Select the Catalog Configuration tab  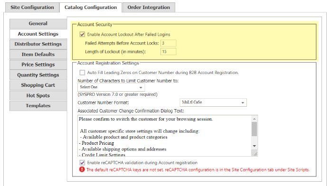[x=91, y=8]
